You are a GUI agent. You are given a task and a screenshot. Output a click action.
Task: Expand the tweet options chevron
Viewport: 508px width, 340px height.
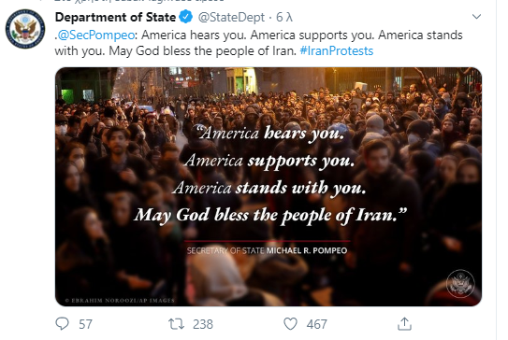[476, 17]
